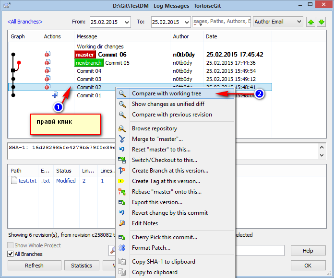
Task: Click the Help button
Action: point(308,251)
